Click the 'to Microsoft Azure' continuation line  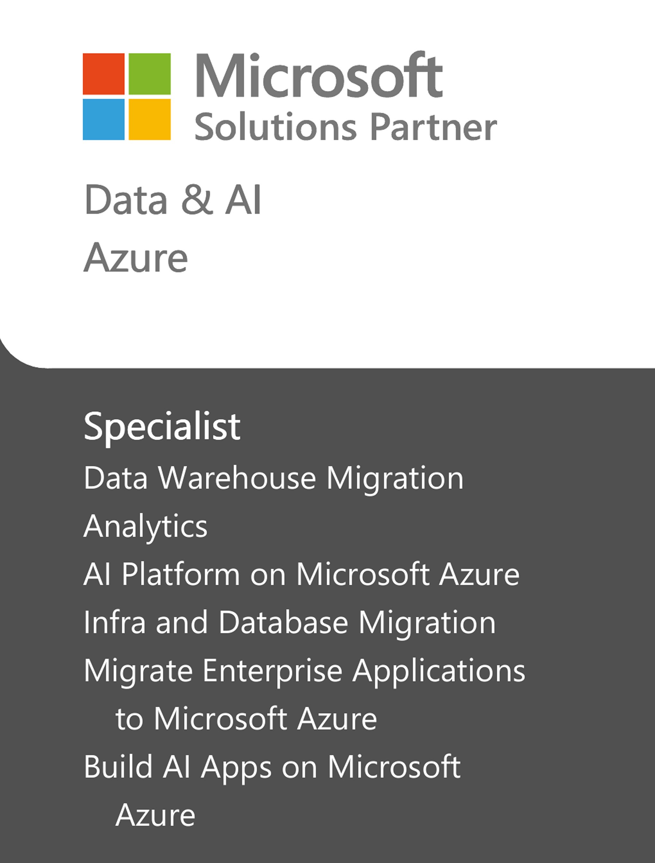247,719
